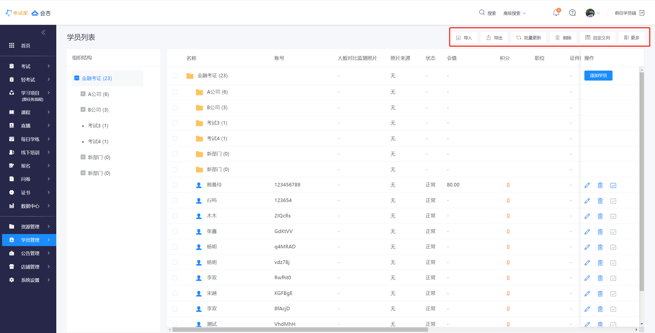
Task: Collapse the 金融考证 tree node
Action: (77, 78)
